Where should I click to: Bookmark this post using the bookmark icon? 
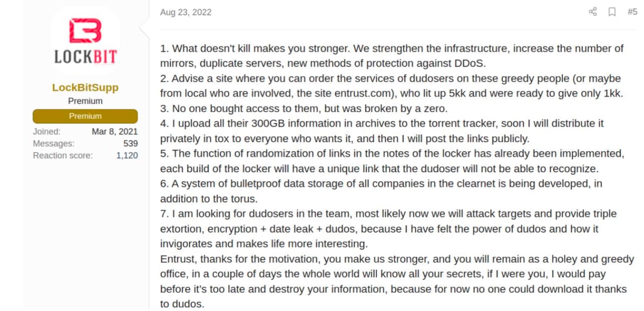[611, 12]
